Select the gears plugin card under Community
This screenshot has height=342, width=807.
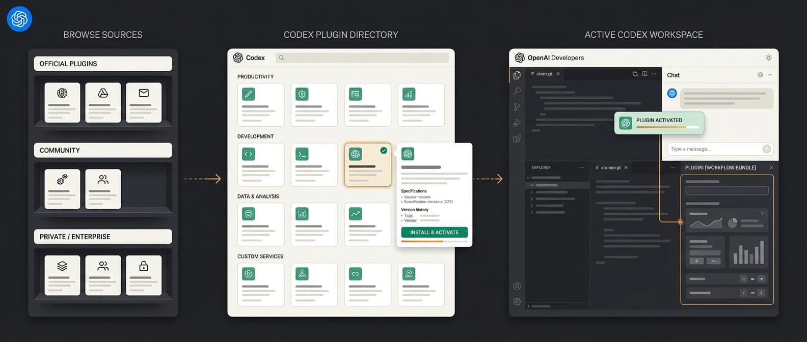point(62,189)
